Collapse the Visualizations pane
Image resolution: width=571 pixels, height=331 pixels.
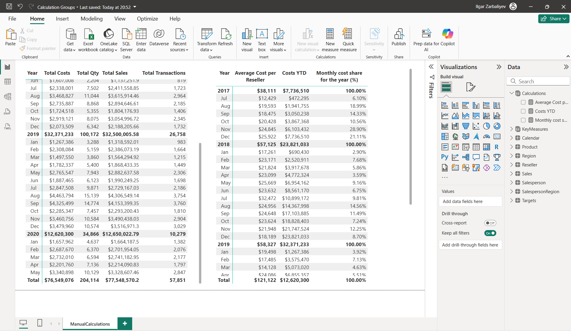pyautogui.click(x=499, y=67)
